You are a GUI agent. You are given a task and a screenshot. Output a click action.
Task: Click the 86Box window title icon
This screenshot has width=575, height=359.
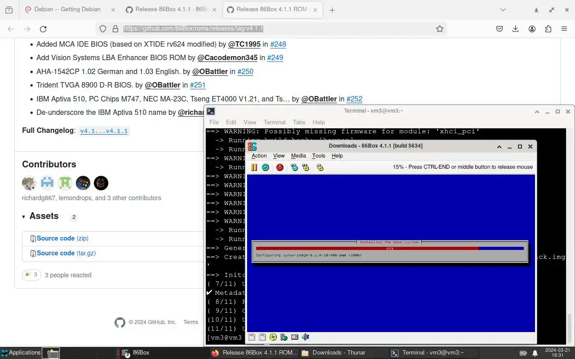click(252, 146)
